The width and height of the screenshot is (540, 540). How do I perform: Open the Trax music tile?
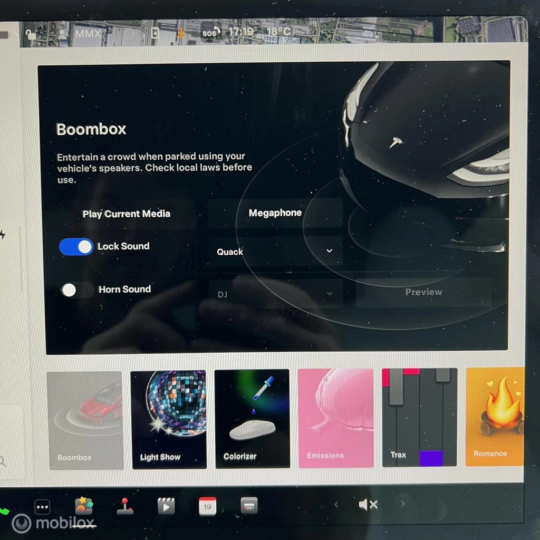[x=419, y=418]
